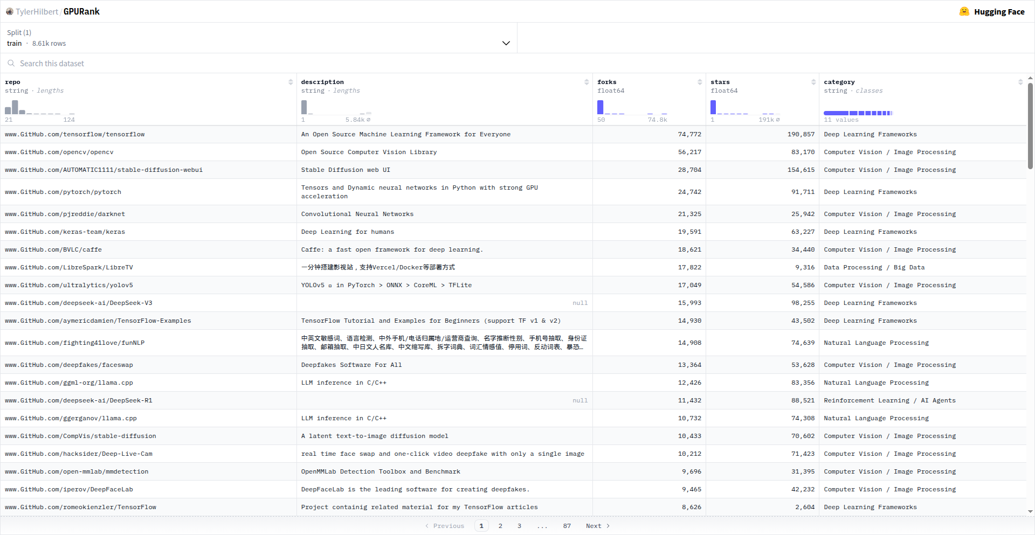The image size is (1035, 535).
Task: Select the ggml-org/llama.cpp repo cell
Action: click(x=148, y=383)
